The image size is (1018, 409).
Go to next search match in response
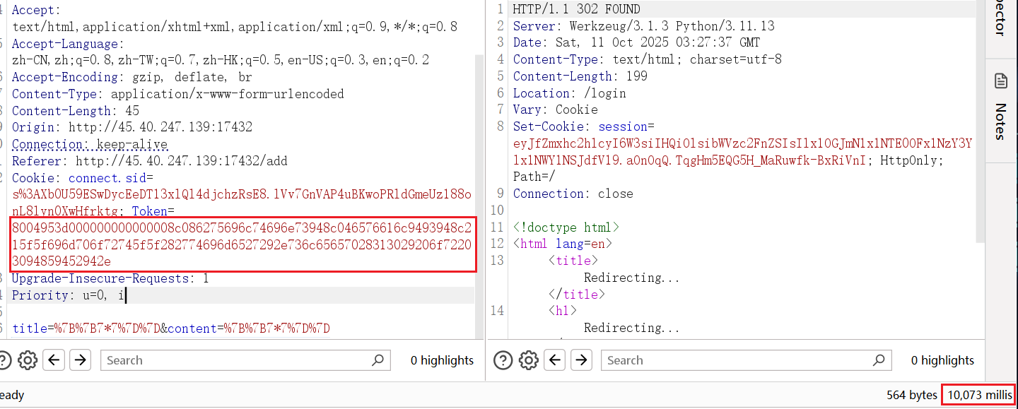[x=580, y=360]
